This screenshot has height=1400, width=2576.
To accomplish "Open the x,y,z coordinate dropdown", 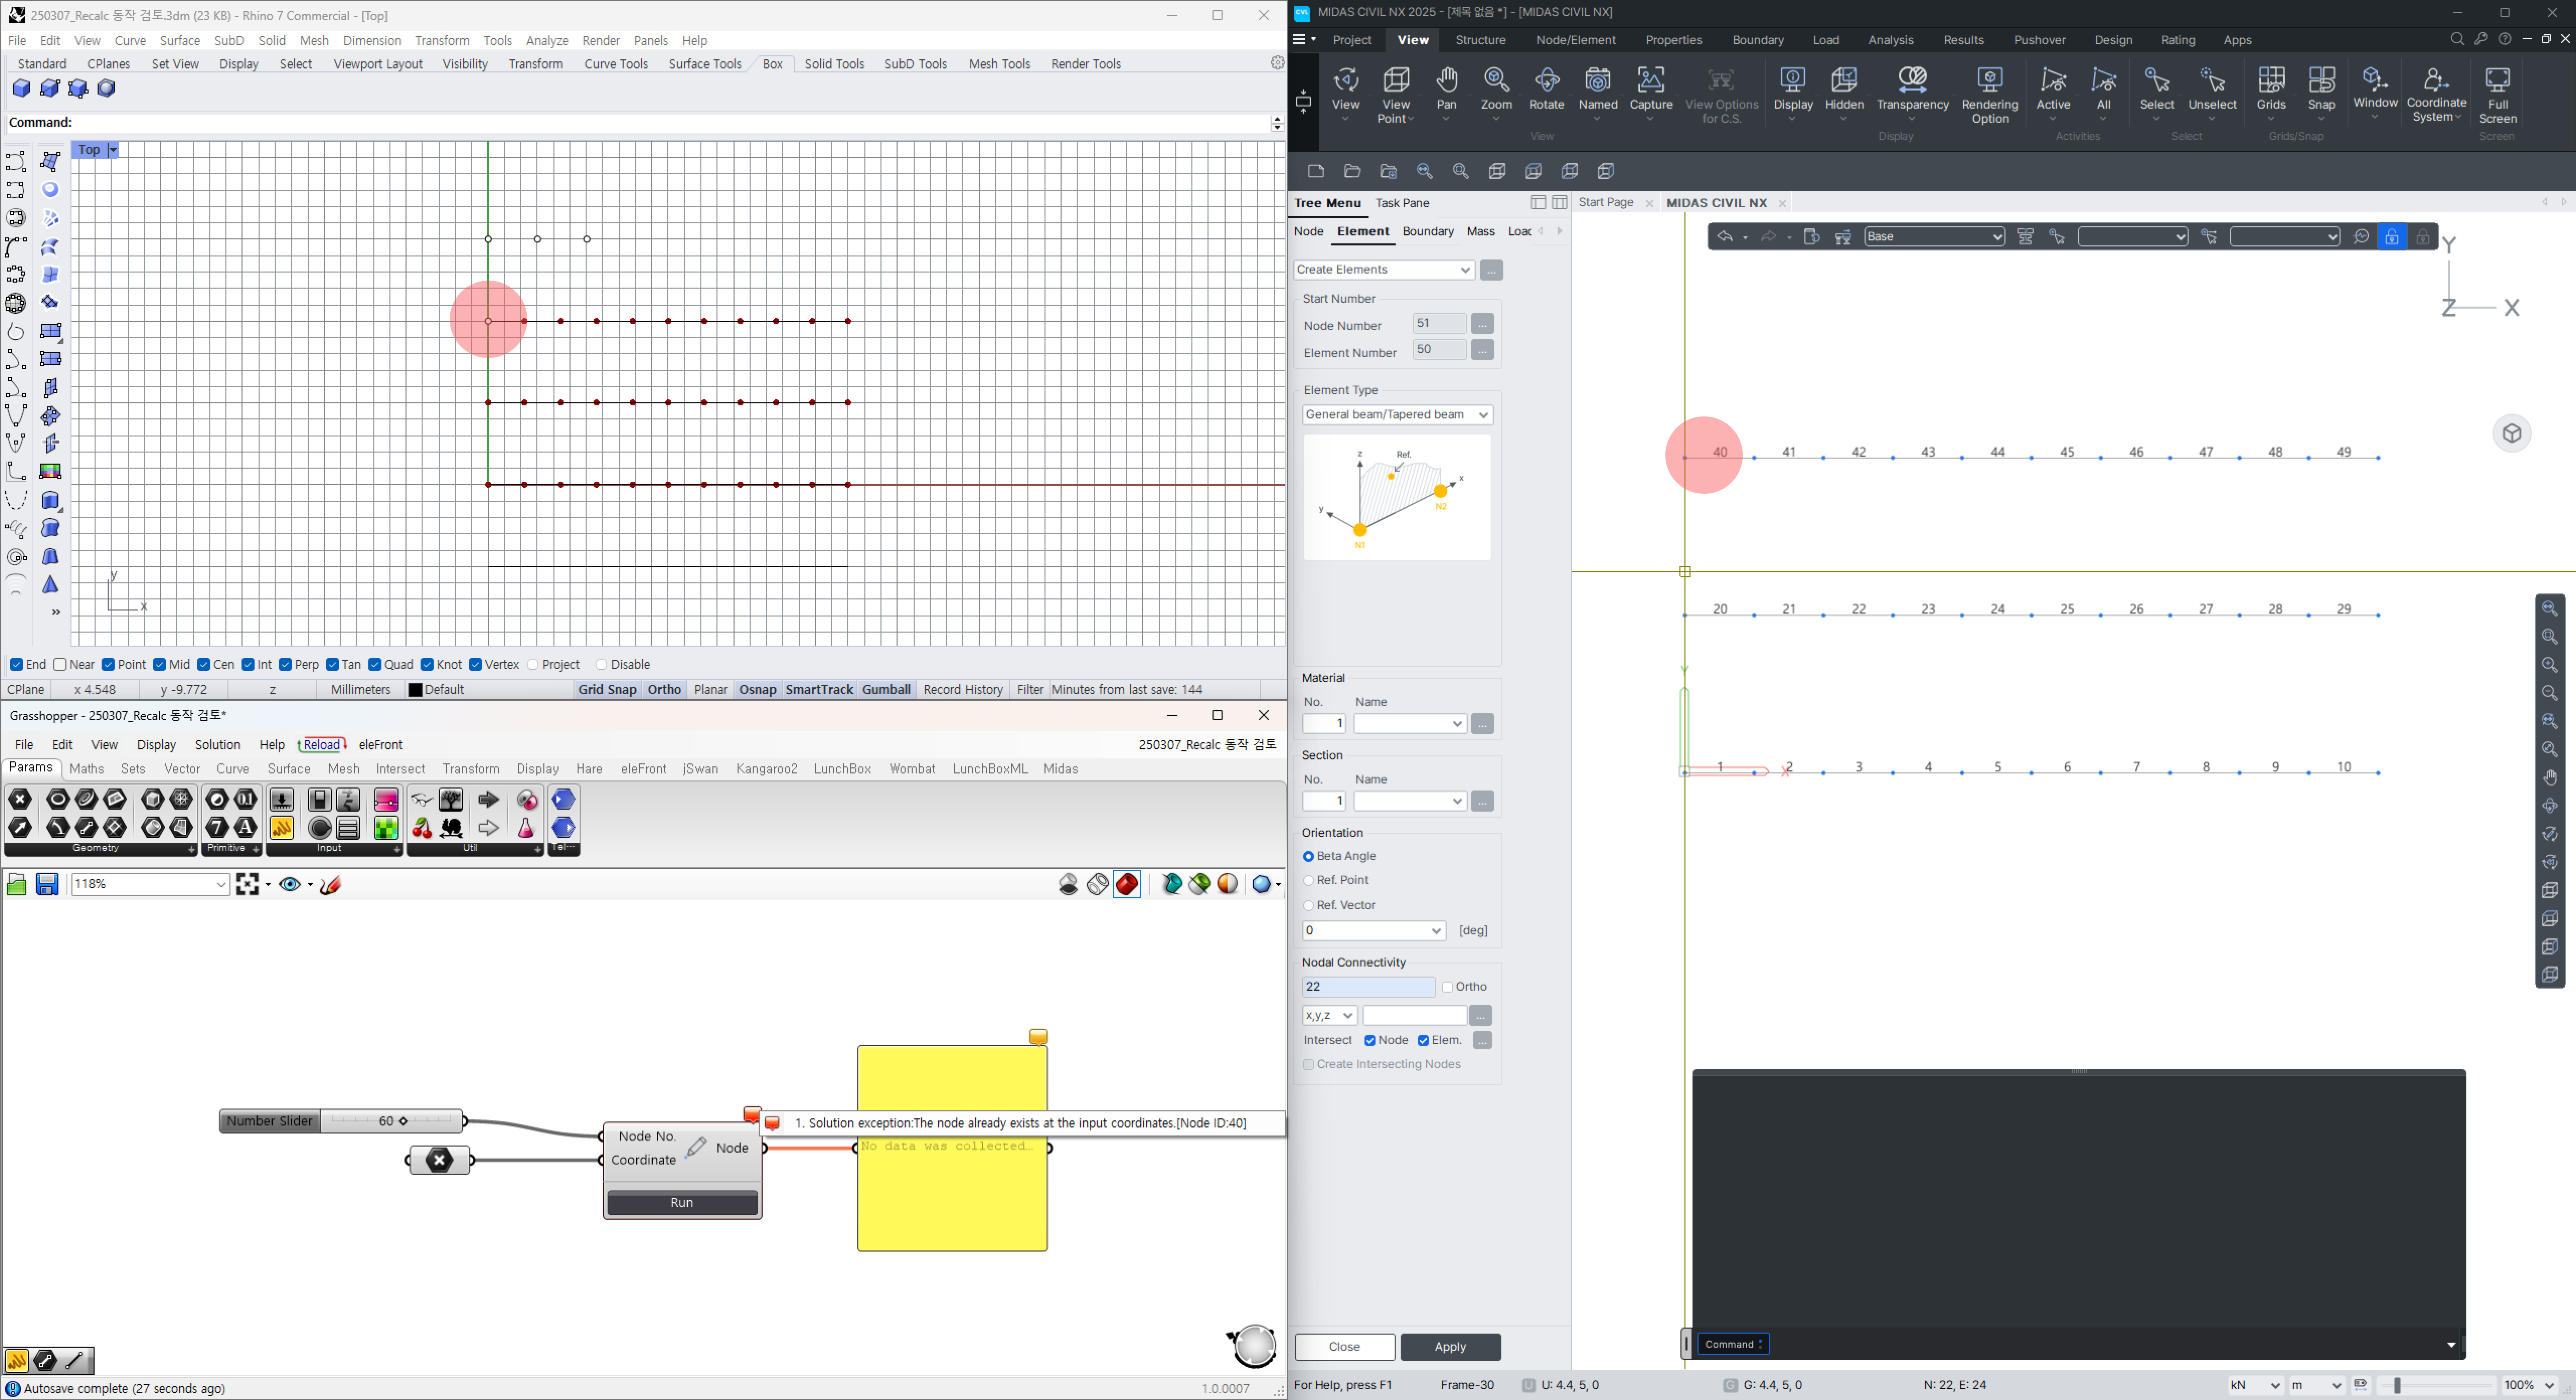I will 1329,1015.
